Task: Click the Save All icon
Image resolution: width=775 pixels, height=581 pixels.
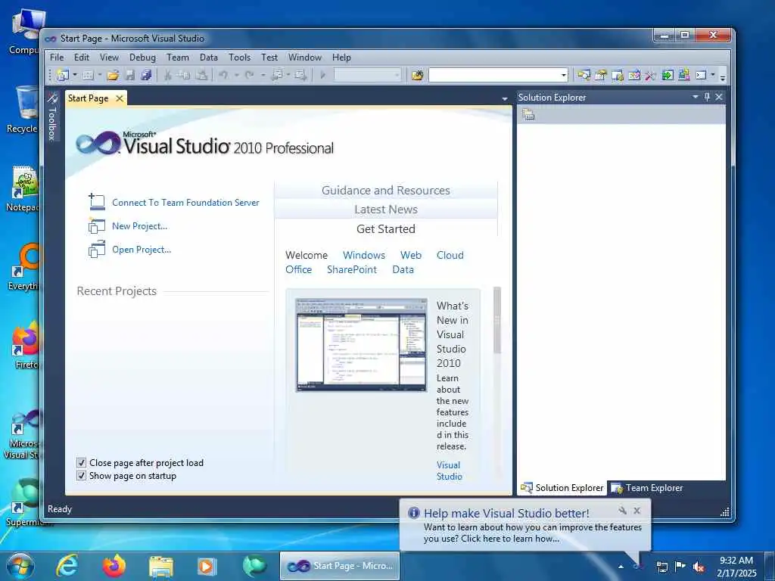Action: coord(146,75)
